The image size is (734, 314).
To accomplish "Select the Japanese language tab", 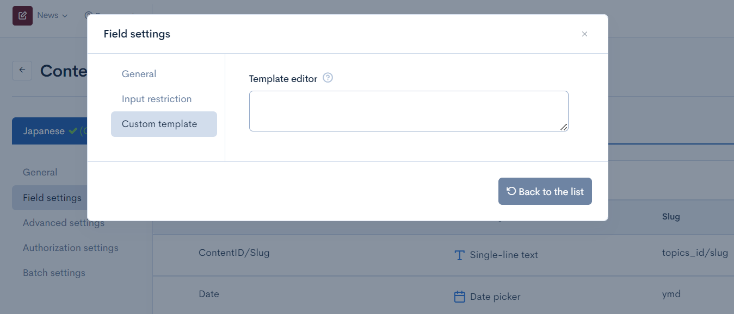I will point(44,130).
